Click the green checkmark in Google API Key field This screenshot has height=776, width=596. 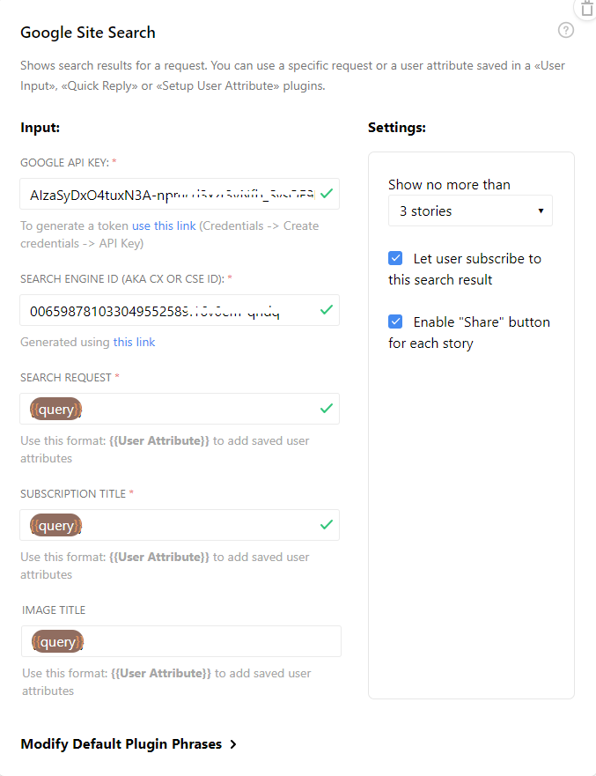[327, 194]
